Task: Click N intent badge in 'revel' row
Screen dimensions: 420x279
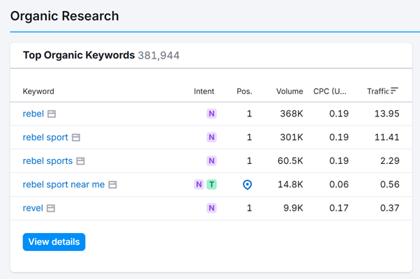Action: click(x=211, y=209)
